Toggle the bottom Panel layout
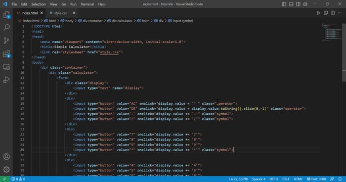 pyautogui.click(x=291, y=4)
